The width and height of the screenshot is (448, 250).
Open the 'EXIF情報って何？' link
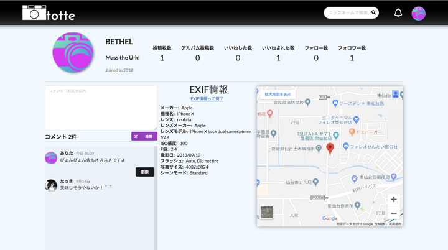[207, 99]
